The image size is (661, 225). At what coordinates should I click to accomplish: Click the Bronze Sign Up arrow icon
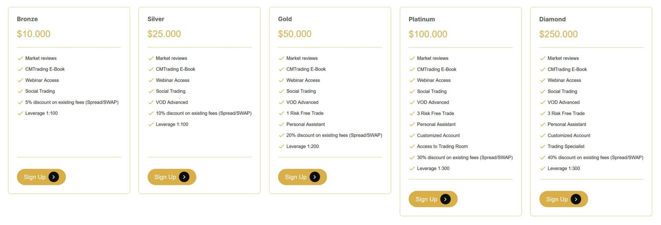[54, 177]
